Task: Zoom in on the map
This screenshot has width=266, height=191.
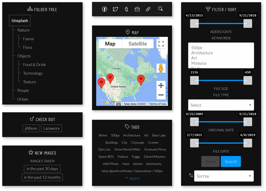Action: pyautogui.click(x=161, y=85)
